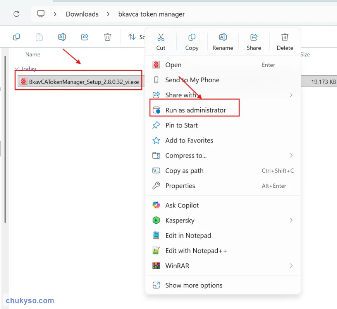Choose Edit in Notepad
This screenshot has width=337, height=309.
[223, 236]
